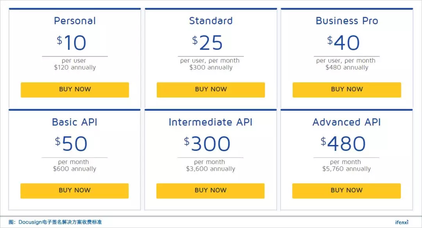Viewport: 422px width, 228px height.
Task: Click the $300 Intermediate API price
Action: tap(207, 144)
